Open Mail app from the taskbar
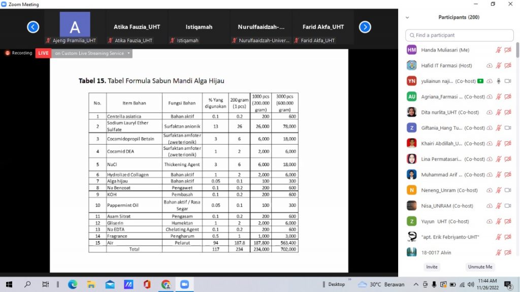Image resolution: width=520 pixels, height=292 pixels. (110, 284)
